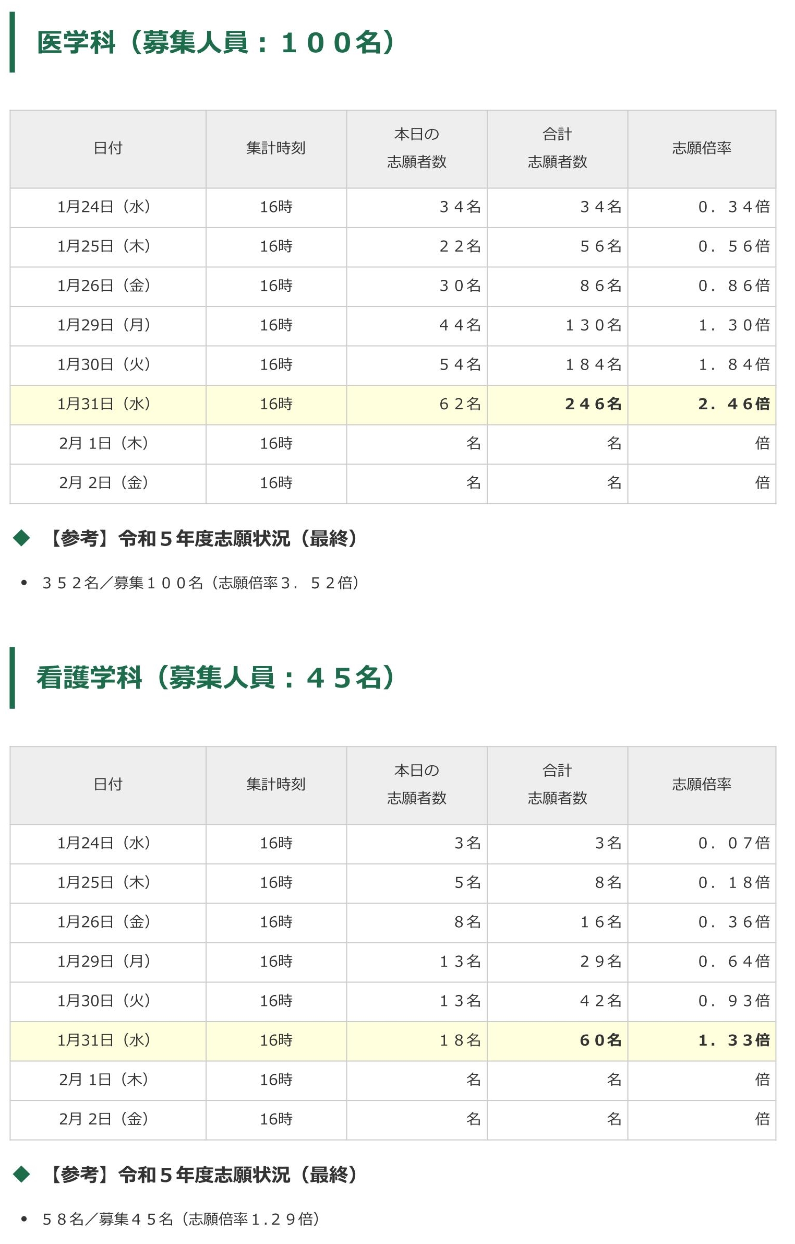Click the 130名 total applicants cell
Image resolution: width=795 pixels, height=1244 pixels.
click(593, 325)
